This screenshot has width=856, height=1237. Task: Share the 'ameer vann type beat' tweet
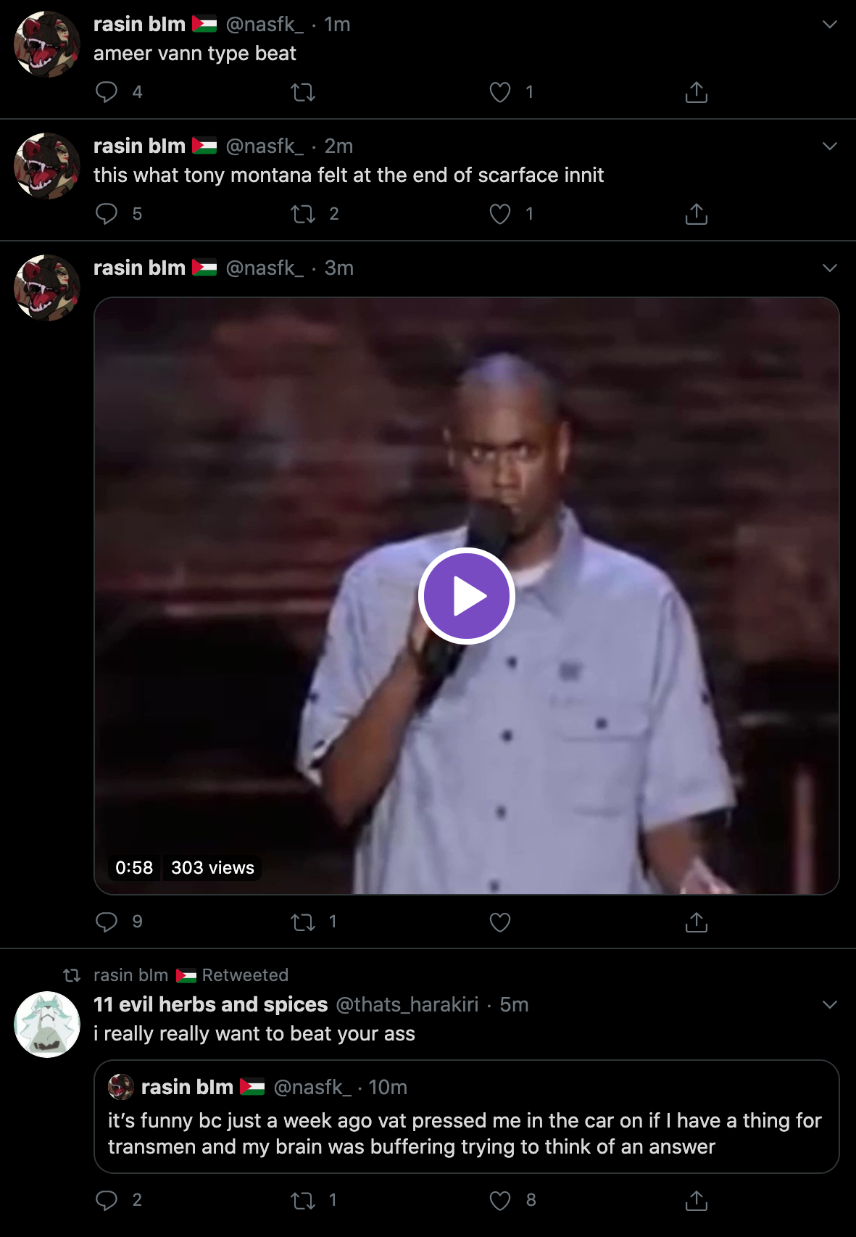pos(697,92)
